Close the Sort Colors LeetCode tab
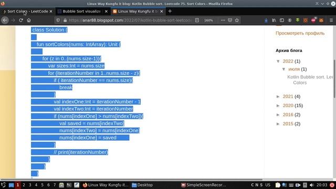This screenshot has width=336, height=189. (x=51, y=12)
